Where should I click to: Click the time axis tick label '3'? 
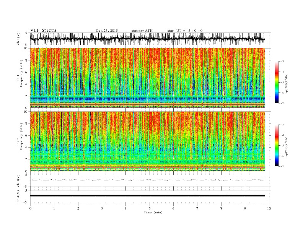(102, 208)
